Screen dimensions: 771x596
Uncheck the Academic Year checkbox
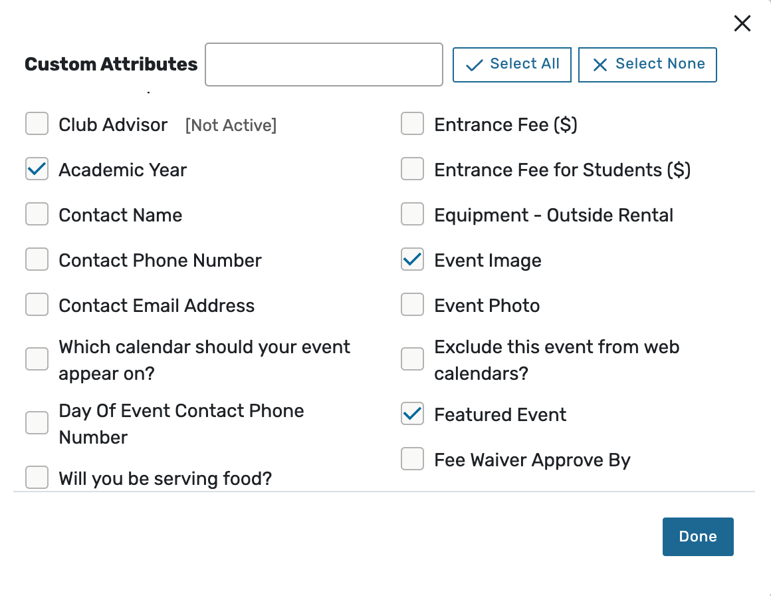tap(37, 169)
